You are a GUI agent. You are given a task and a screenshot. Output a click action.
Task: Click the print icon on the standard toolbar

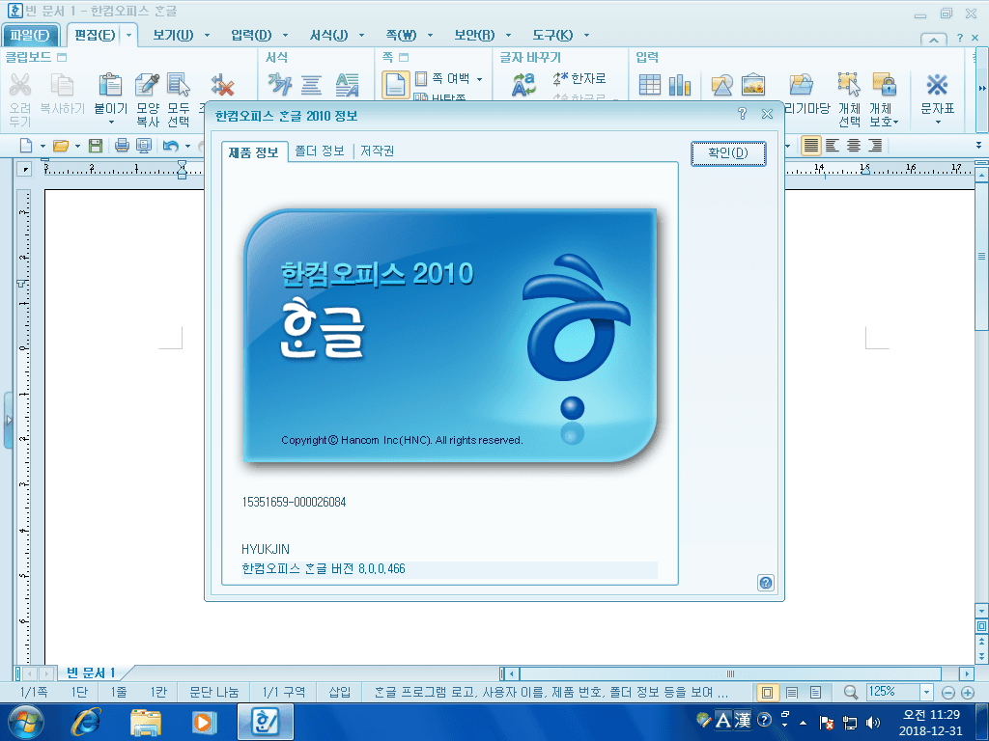pyautogui.click(x=124, y=145)
